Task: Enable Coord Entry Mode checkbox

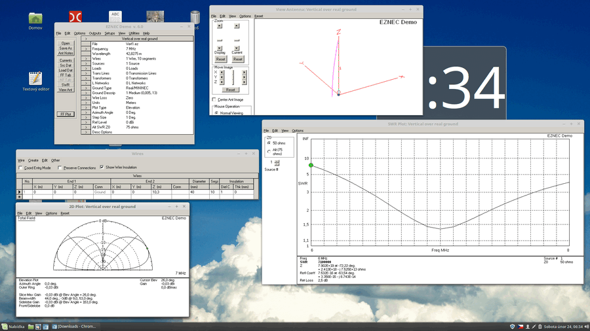Action: pos(22,168)
